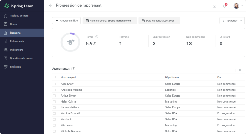
Task: Click the name Martina Emerald
Action: (70, 113)
